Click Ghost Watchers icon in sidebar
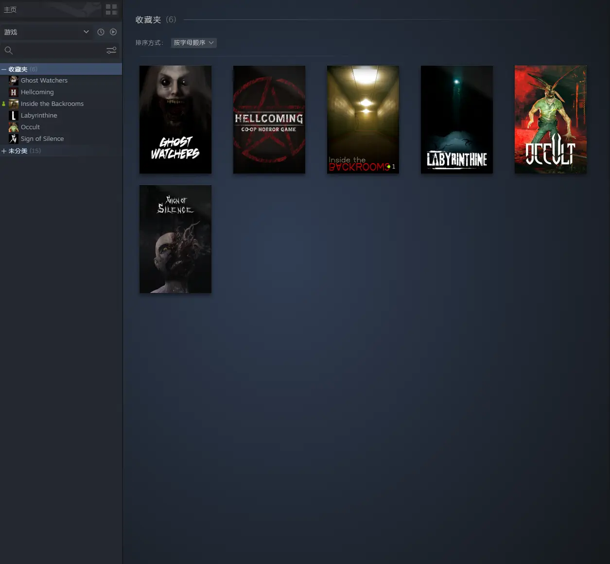610x564 pixels. coord(14,81)
